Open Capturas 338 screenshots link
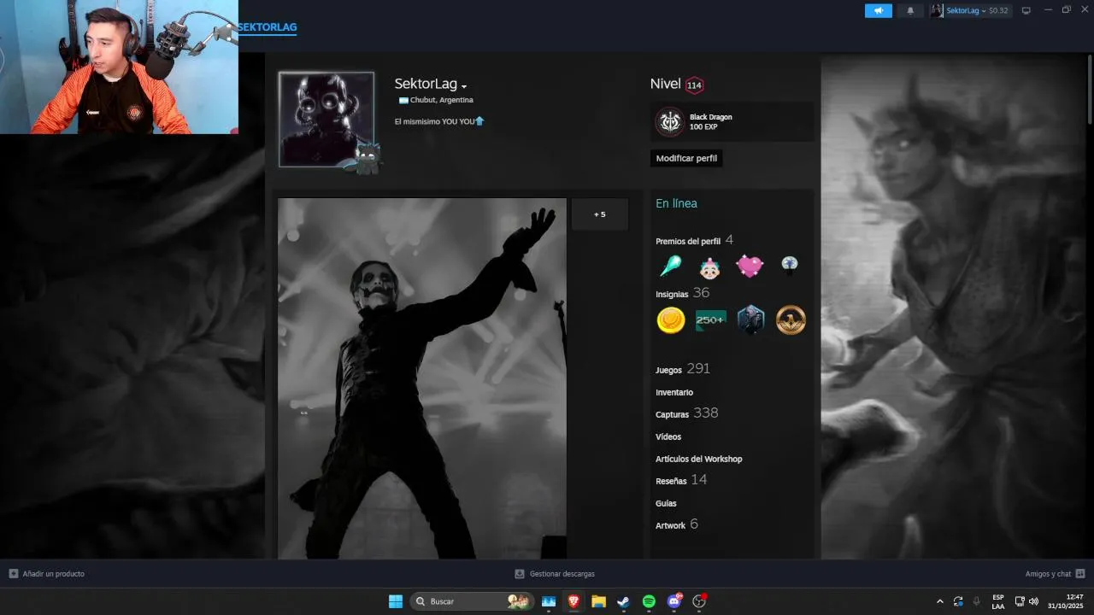The image size is (1094, 615). (x=686, y=413)
